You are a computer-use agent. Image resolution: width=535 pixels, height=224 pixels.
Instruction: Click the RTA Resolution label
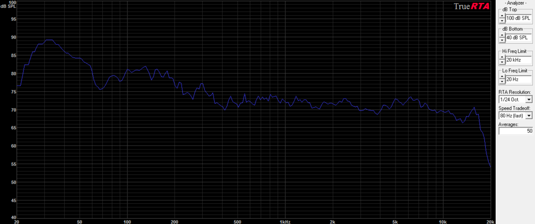pyautogui.click(x=515, y=92)
